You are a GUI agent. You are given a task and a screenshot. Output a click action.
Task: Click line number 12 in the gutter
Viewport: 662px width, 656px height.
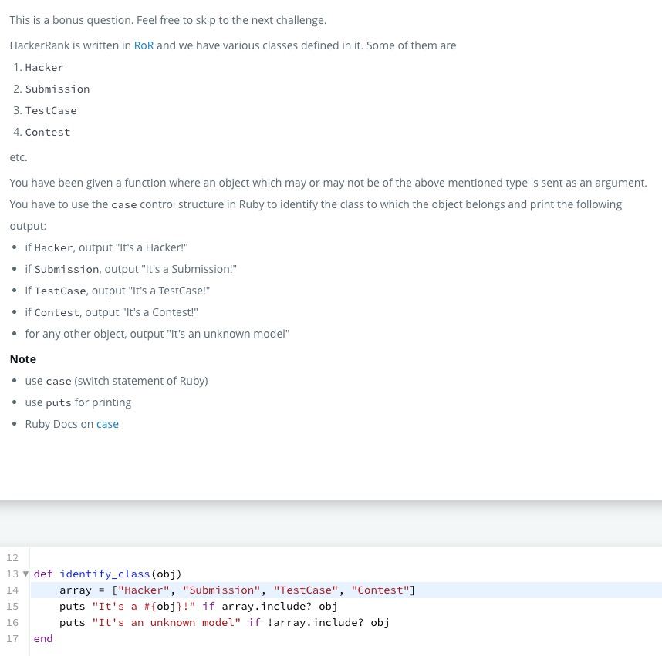click(12, 557)
